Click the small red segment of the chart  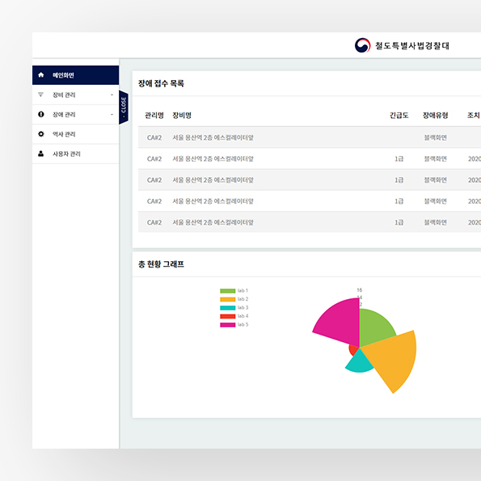[352, 350]
